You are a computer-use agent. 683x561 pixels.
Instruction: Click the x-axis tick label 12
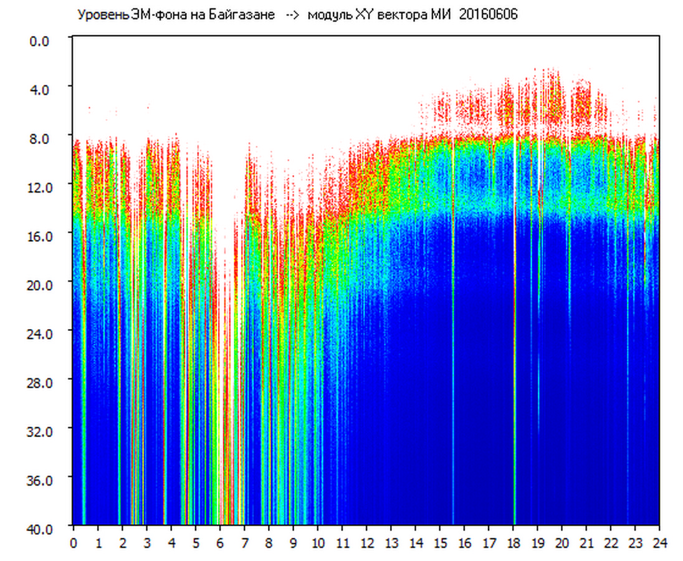(x=367, y=542)
